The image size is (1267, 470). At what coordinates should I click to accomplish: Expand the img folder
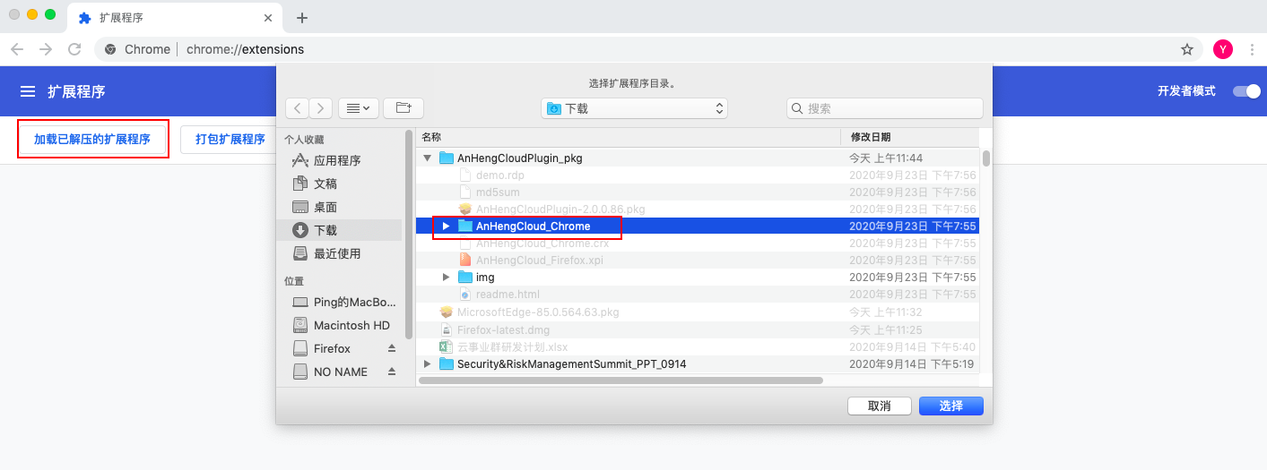point(446,278)
